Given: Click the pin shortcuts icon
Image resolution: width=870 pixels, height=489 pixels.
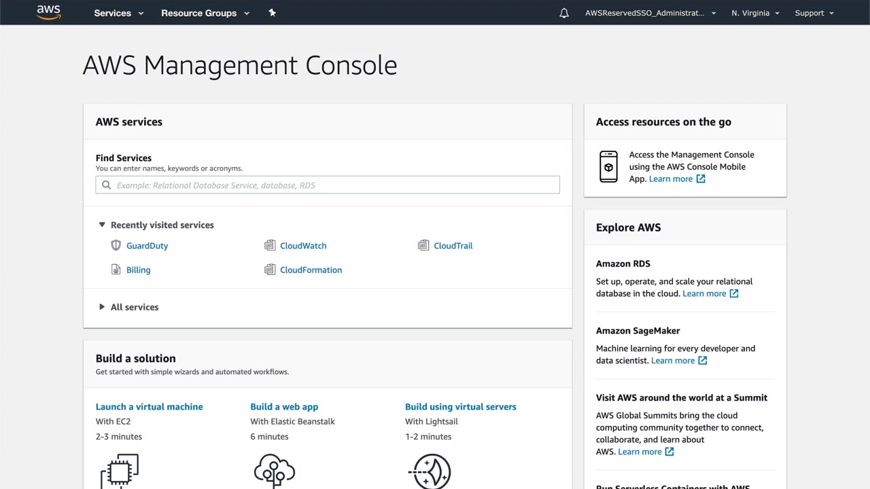Looking at the screenshot, I should 272,13.
